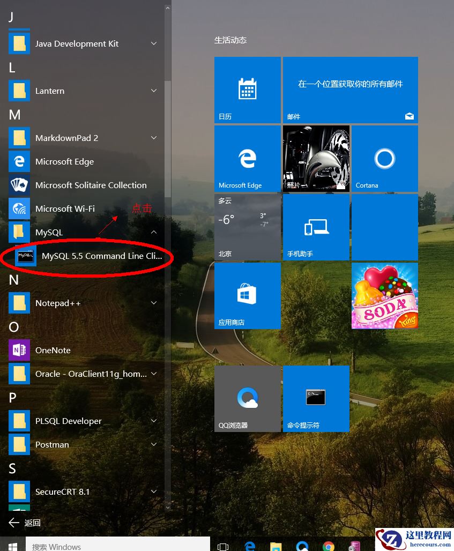454x551 pixels.
Task: Open the Cortana tile
Action: coord(384,159)
